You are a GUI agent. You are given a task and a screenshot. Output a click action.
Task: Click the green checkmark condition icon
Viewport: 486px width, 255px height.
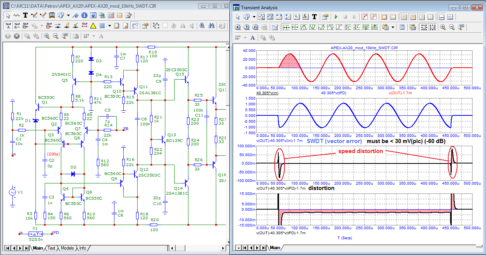tap(76, 26)
